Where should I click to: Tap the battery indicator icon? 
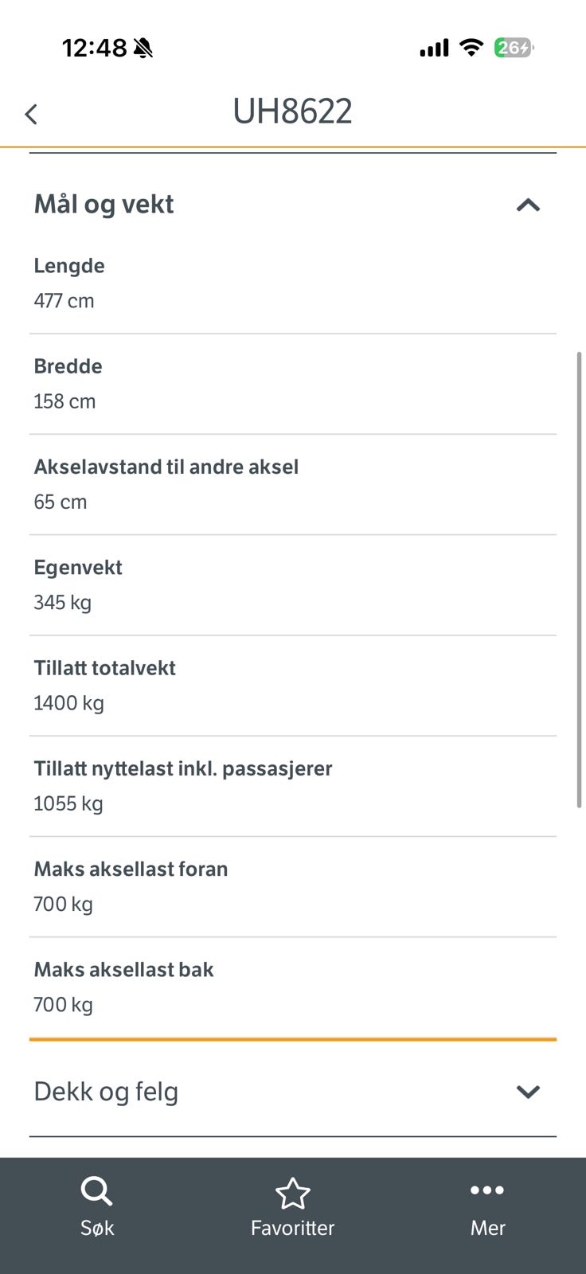tap(514, 48)
